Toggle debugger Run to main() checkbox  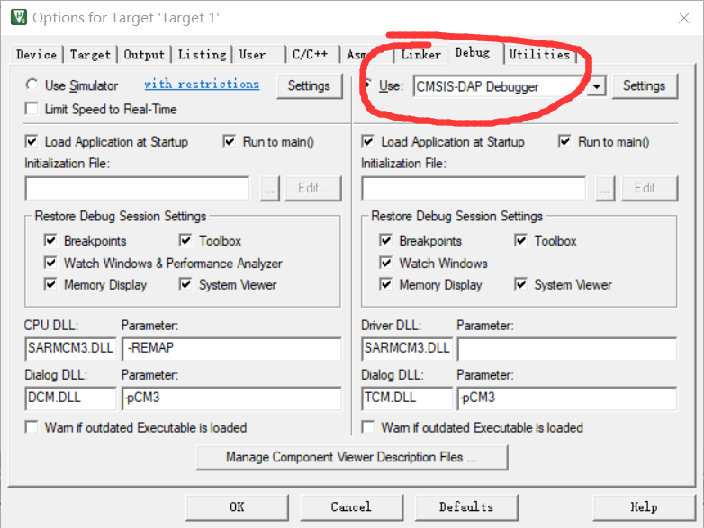[x=564, y=142]
